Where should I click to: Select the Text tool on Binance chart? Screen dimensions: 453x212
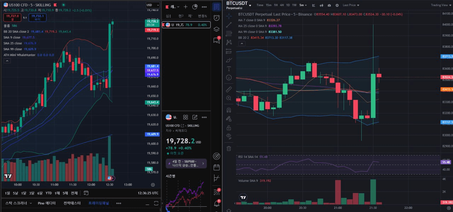tap(229, 69)
